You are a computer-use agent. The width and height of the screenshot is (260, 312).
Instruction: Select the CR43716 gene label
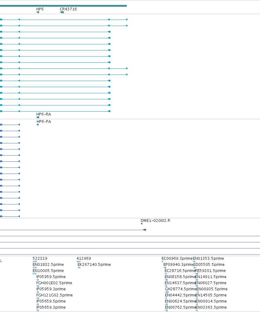coord(68,9)
